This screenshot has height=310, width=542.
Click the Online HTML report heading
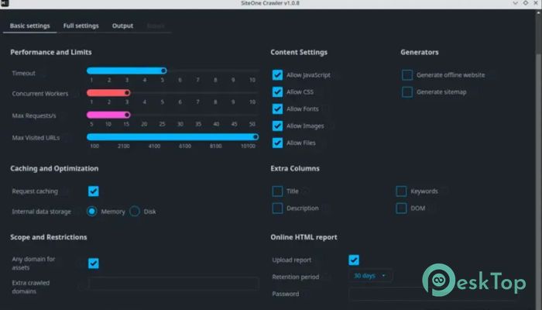click(304, 237)
